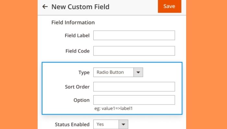Click the Status Enabled label text
This screenshot has width=227, height=129.
coord(72,124)
